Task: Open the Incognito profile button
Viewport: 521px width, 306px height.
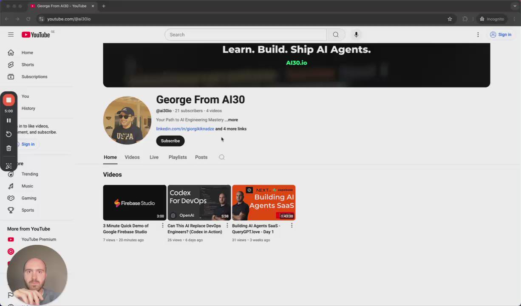Action: pyautogui.click(x=492, y=19)
